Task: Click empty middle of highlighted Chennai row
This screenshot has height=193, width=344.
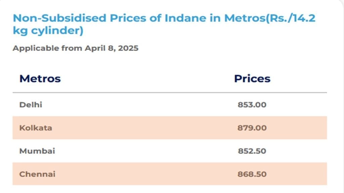Action: [x=144, y=174]
